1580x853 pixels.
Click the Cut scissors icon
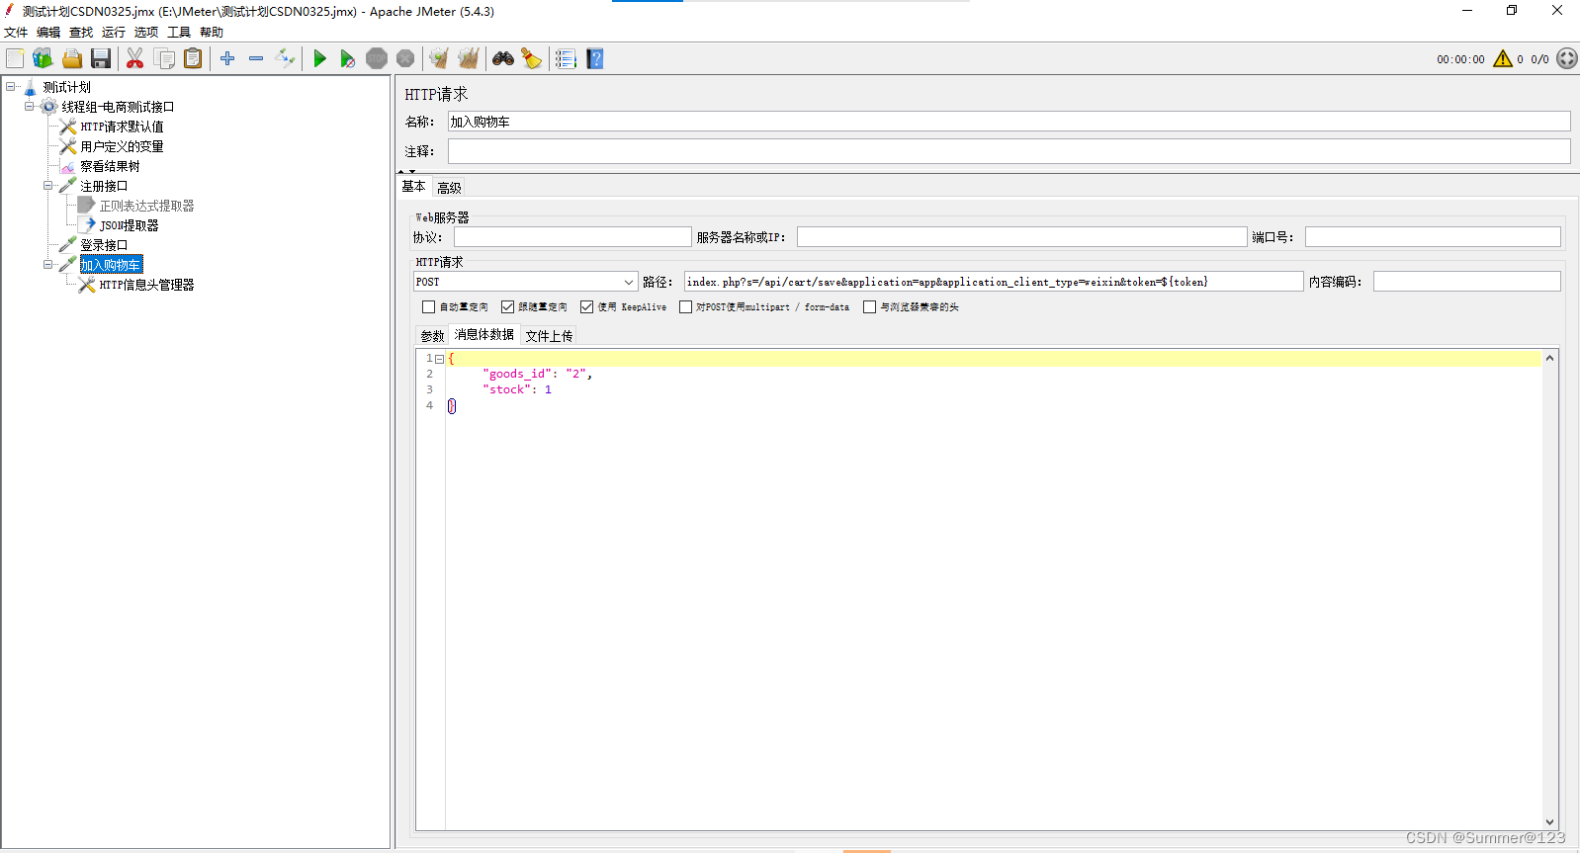coord(135,59)
